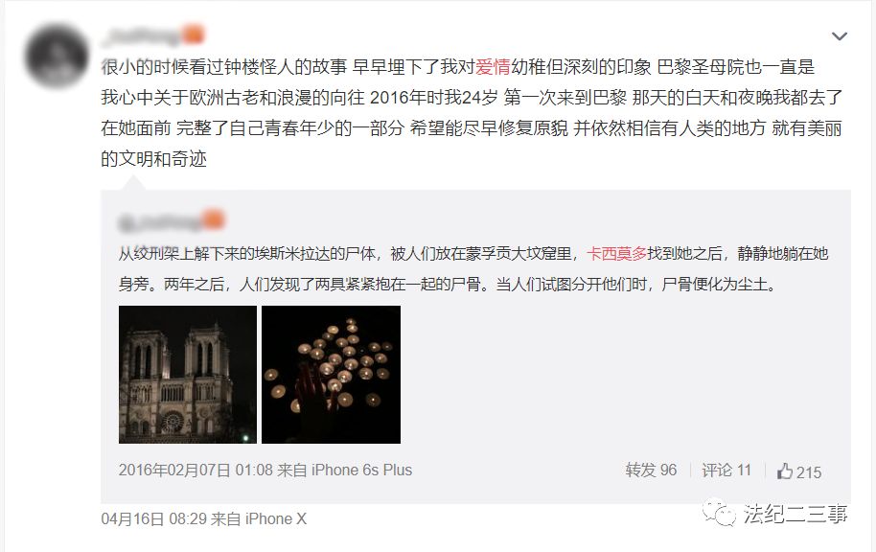Click the 评论 11 comments link
This screenshot has height=552, width=876.
[726, 470]
